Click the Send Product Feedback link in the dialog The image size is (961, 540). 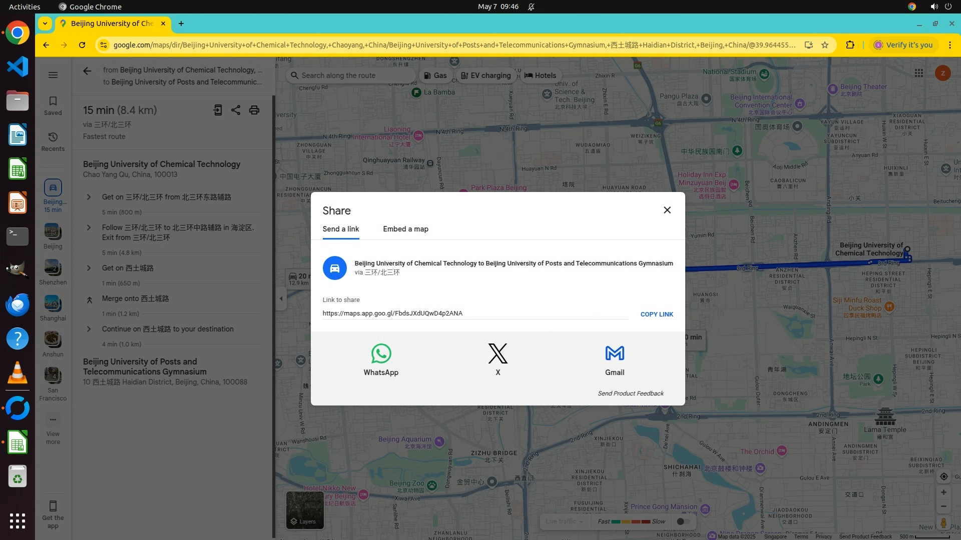pyautogui.click(x=630, y=394)
